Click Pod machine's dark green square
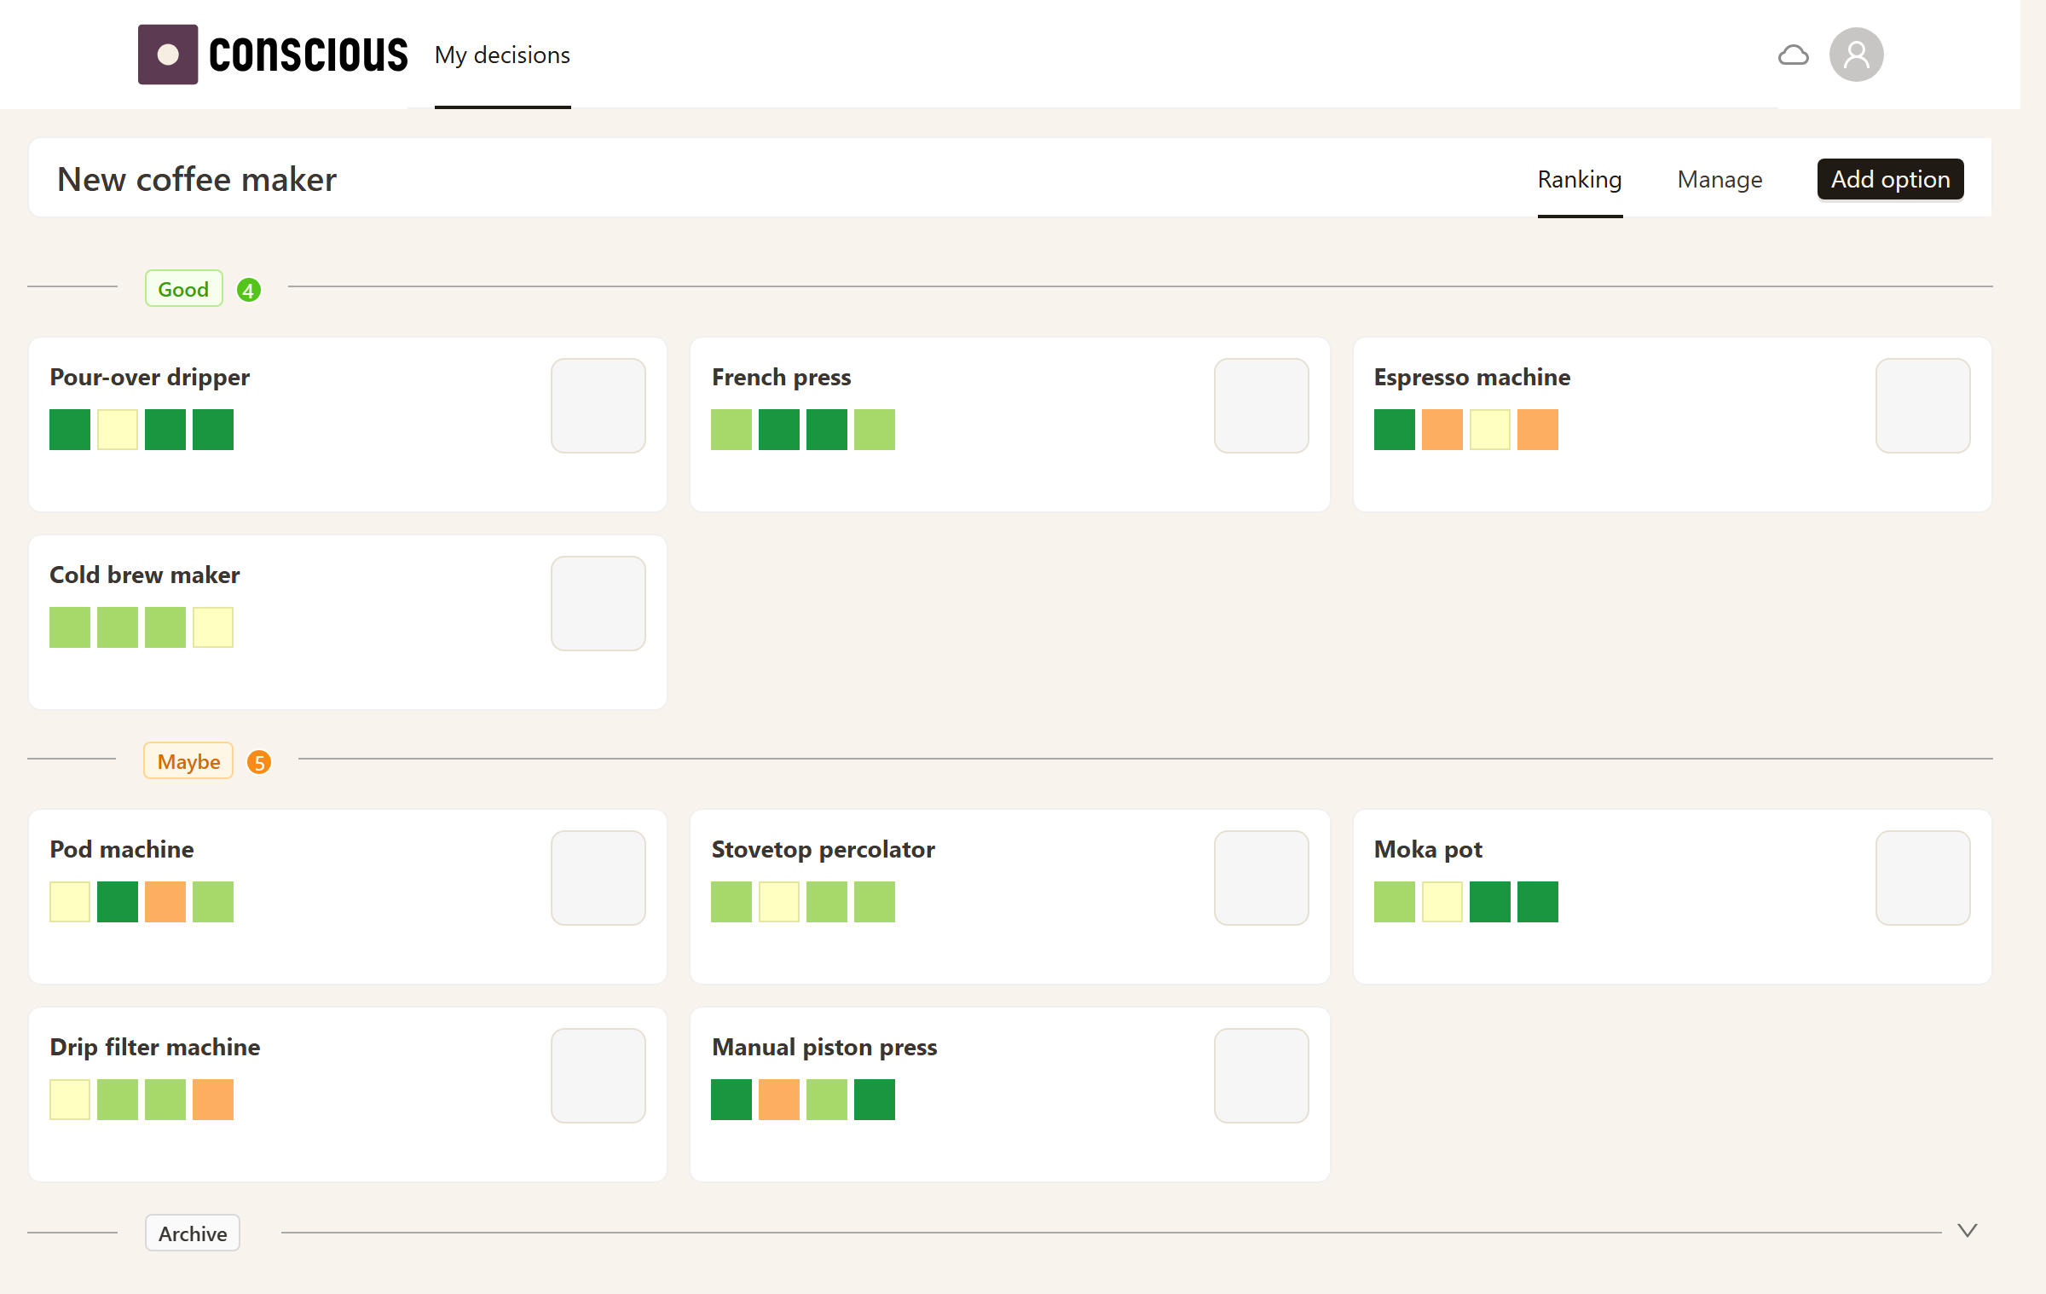 pos(118,902)
